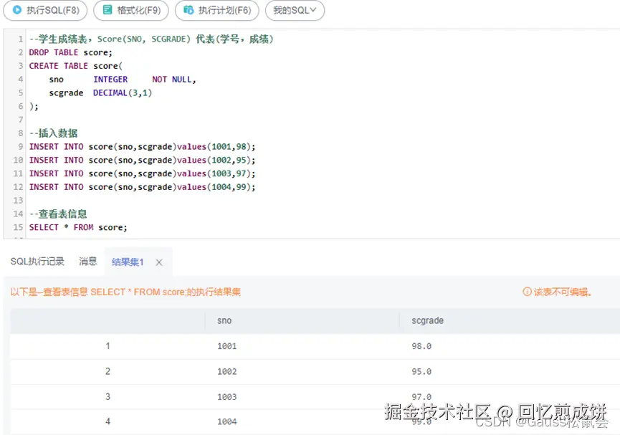Select the cell 1003 in results

click(227, 397)
